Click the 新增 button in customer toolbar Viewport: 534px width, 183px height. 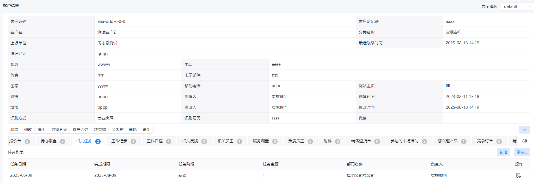[x=14, y=130]
